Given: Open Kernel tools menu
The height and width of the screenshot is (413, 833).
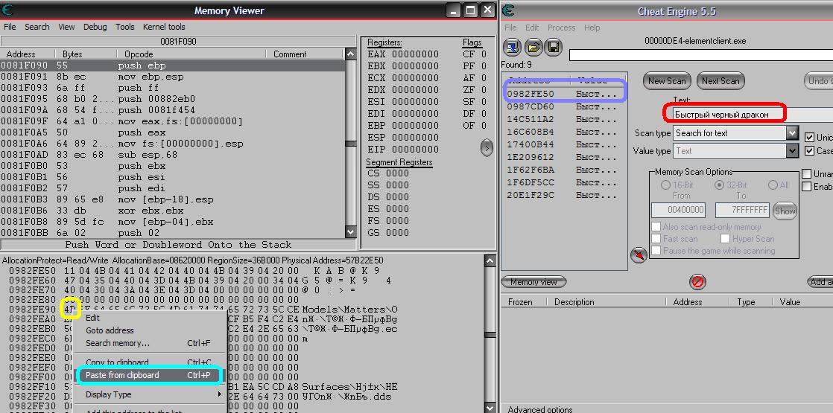Looking at the screenshot, I should [x=164, y=27].
